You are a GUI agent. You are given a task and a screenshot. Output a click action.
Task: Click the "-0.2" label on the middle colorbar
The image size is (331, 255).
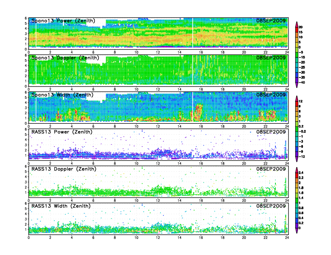tap(302, 131)
